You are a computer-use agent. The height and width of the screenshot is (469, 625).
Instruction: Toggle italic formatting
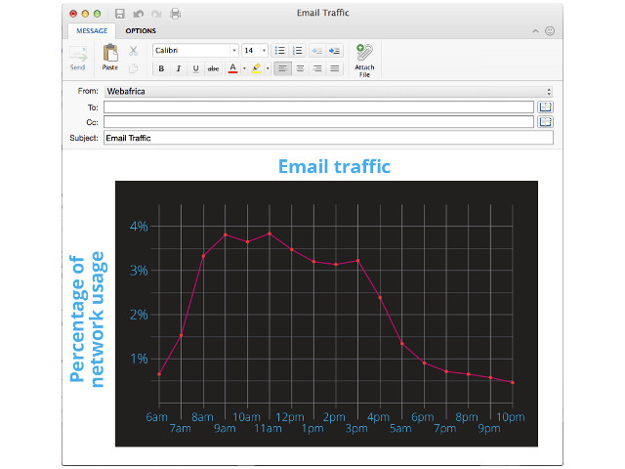(x=178, y=68)
